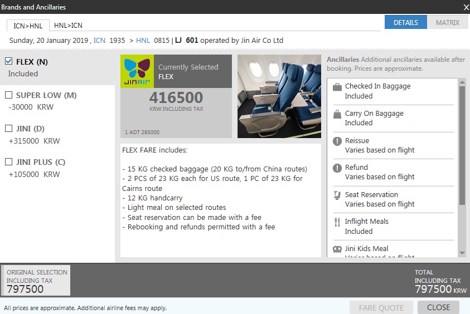
Task: Click the FARE QUOTE button
Action: click(x=381, y=307)
